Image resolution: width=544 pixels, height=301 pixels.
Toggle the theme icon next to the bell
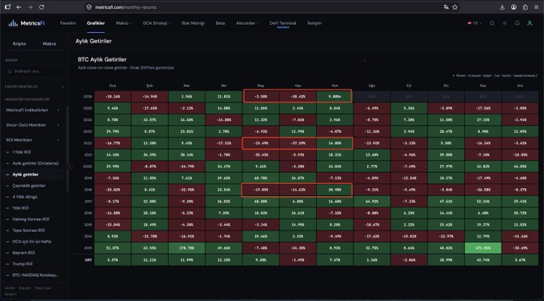(505, 23)
